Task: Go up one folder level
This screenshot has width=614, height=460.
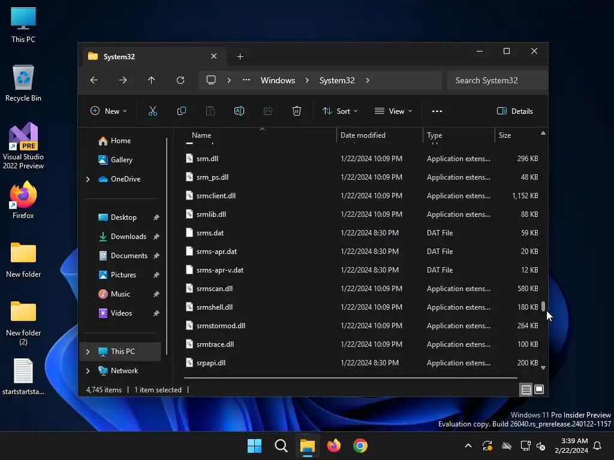Action: 152,80
